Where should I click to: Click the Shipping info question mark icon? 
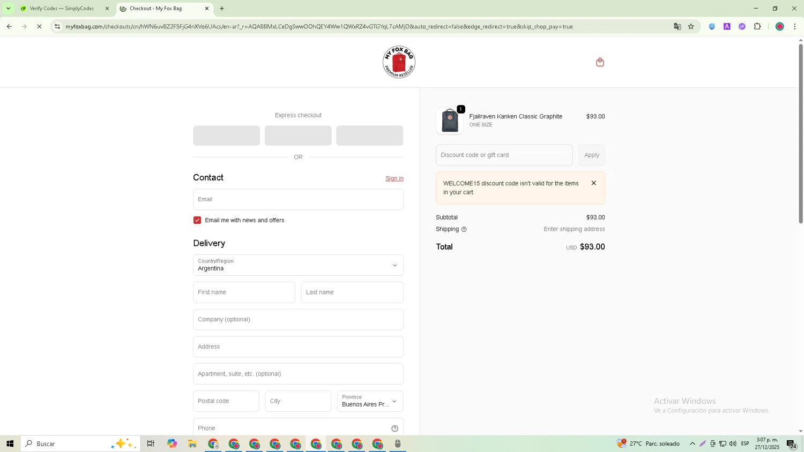pos(464,229)
